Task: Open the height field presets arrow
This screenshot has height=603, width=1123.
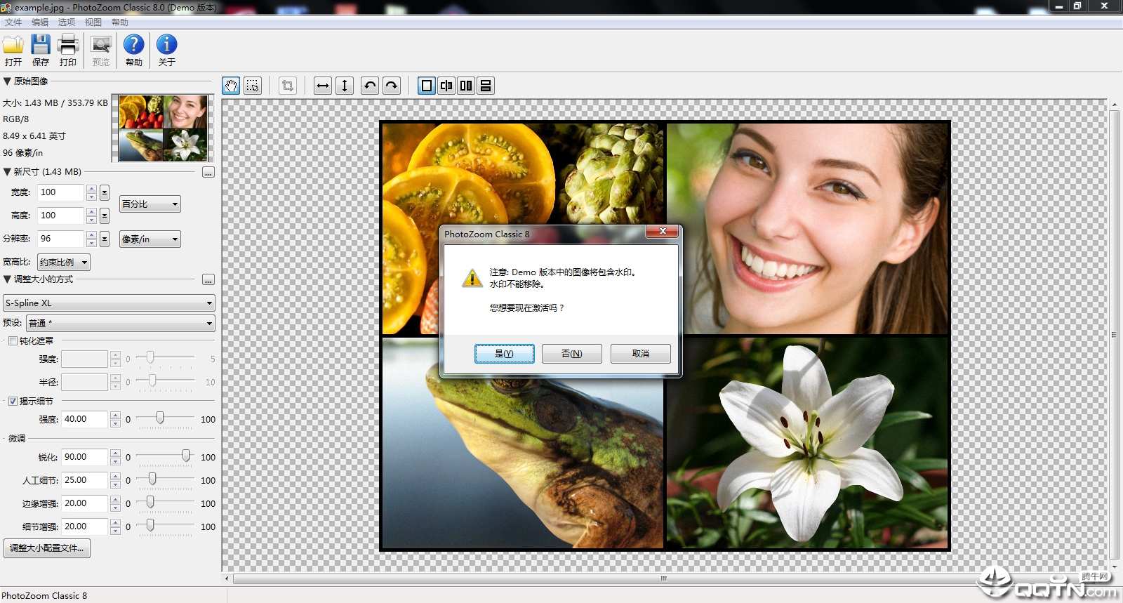Action: [105, 216]
